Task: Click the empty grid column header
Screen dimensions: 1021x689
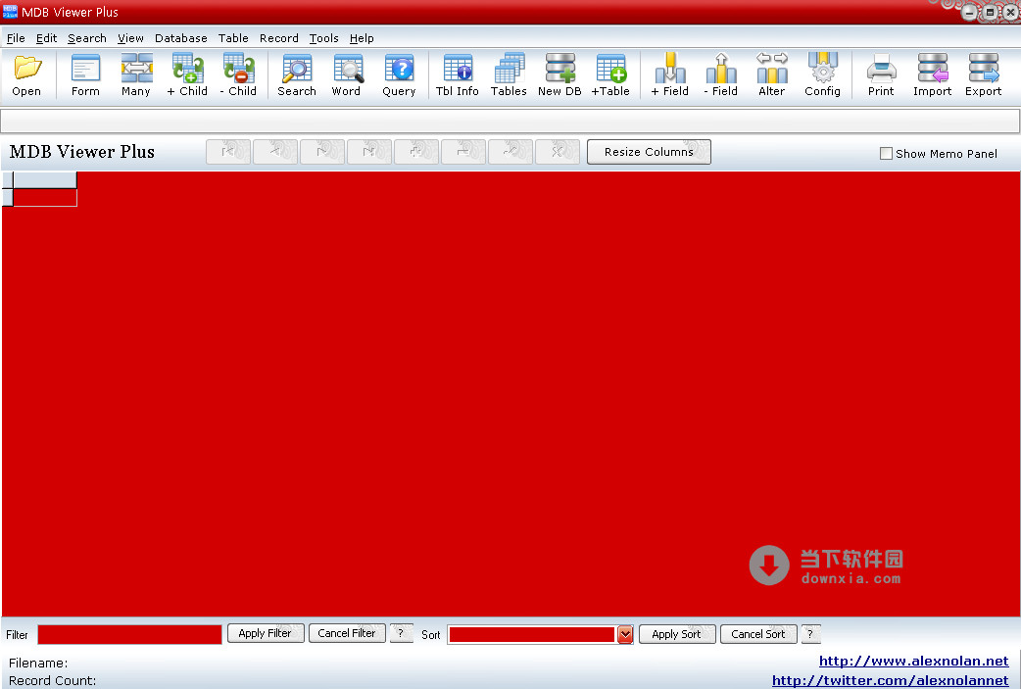Action: [x=45, y=180]
